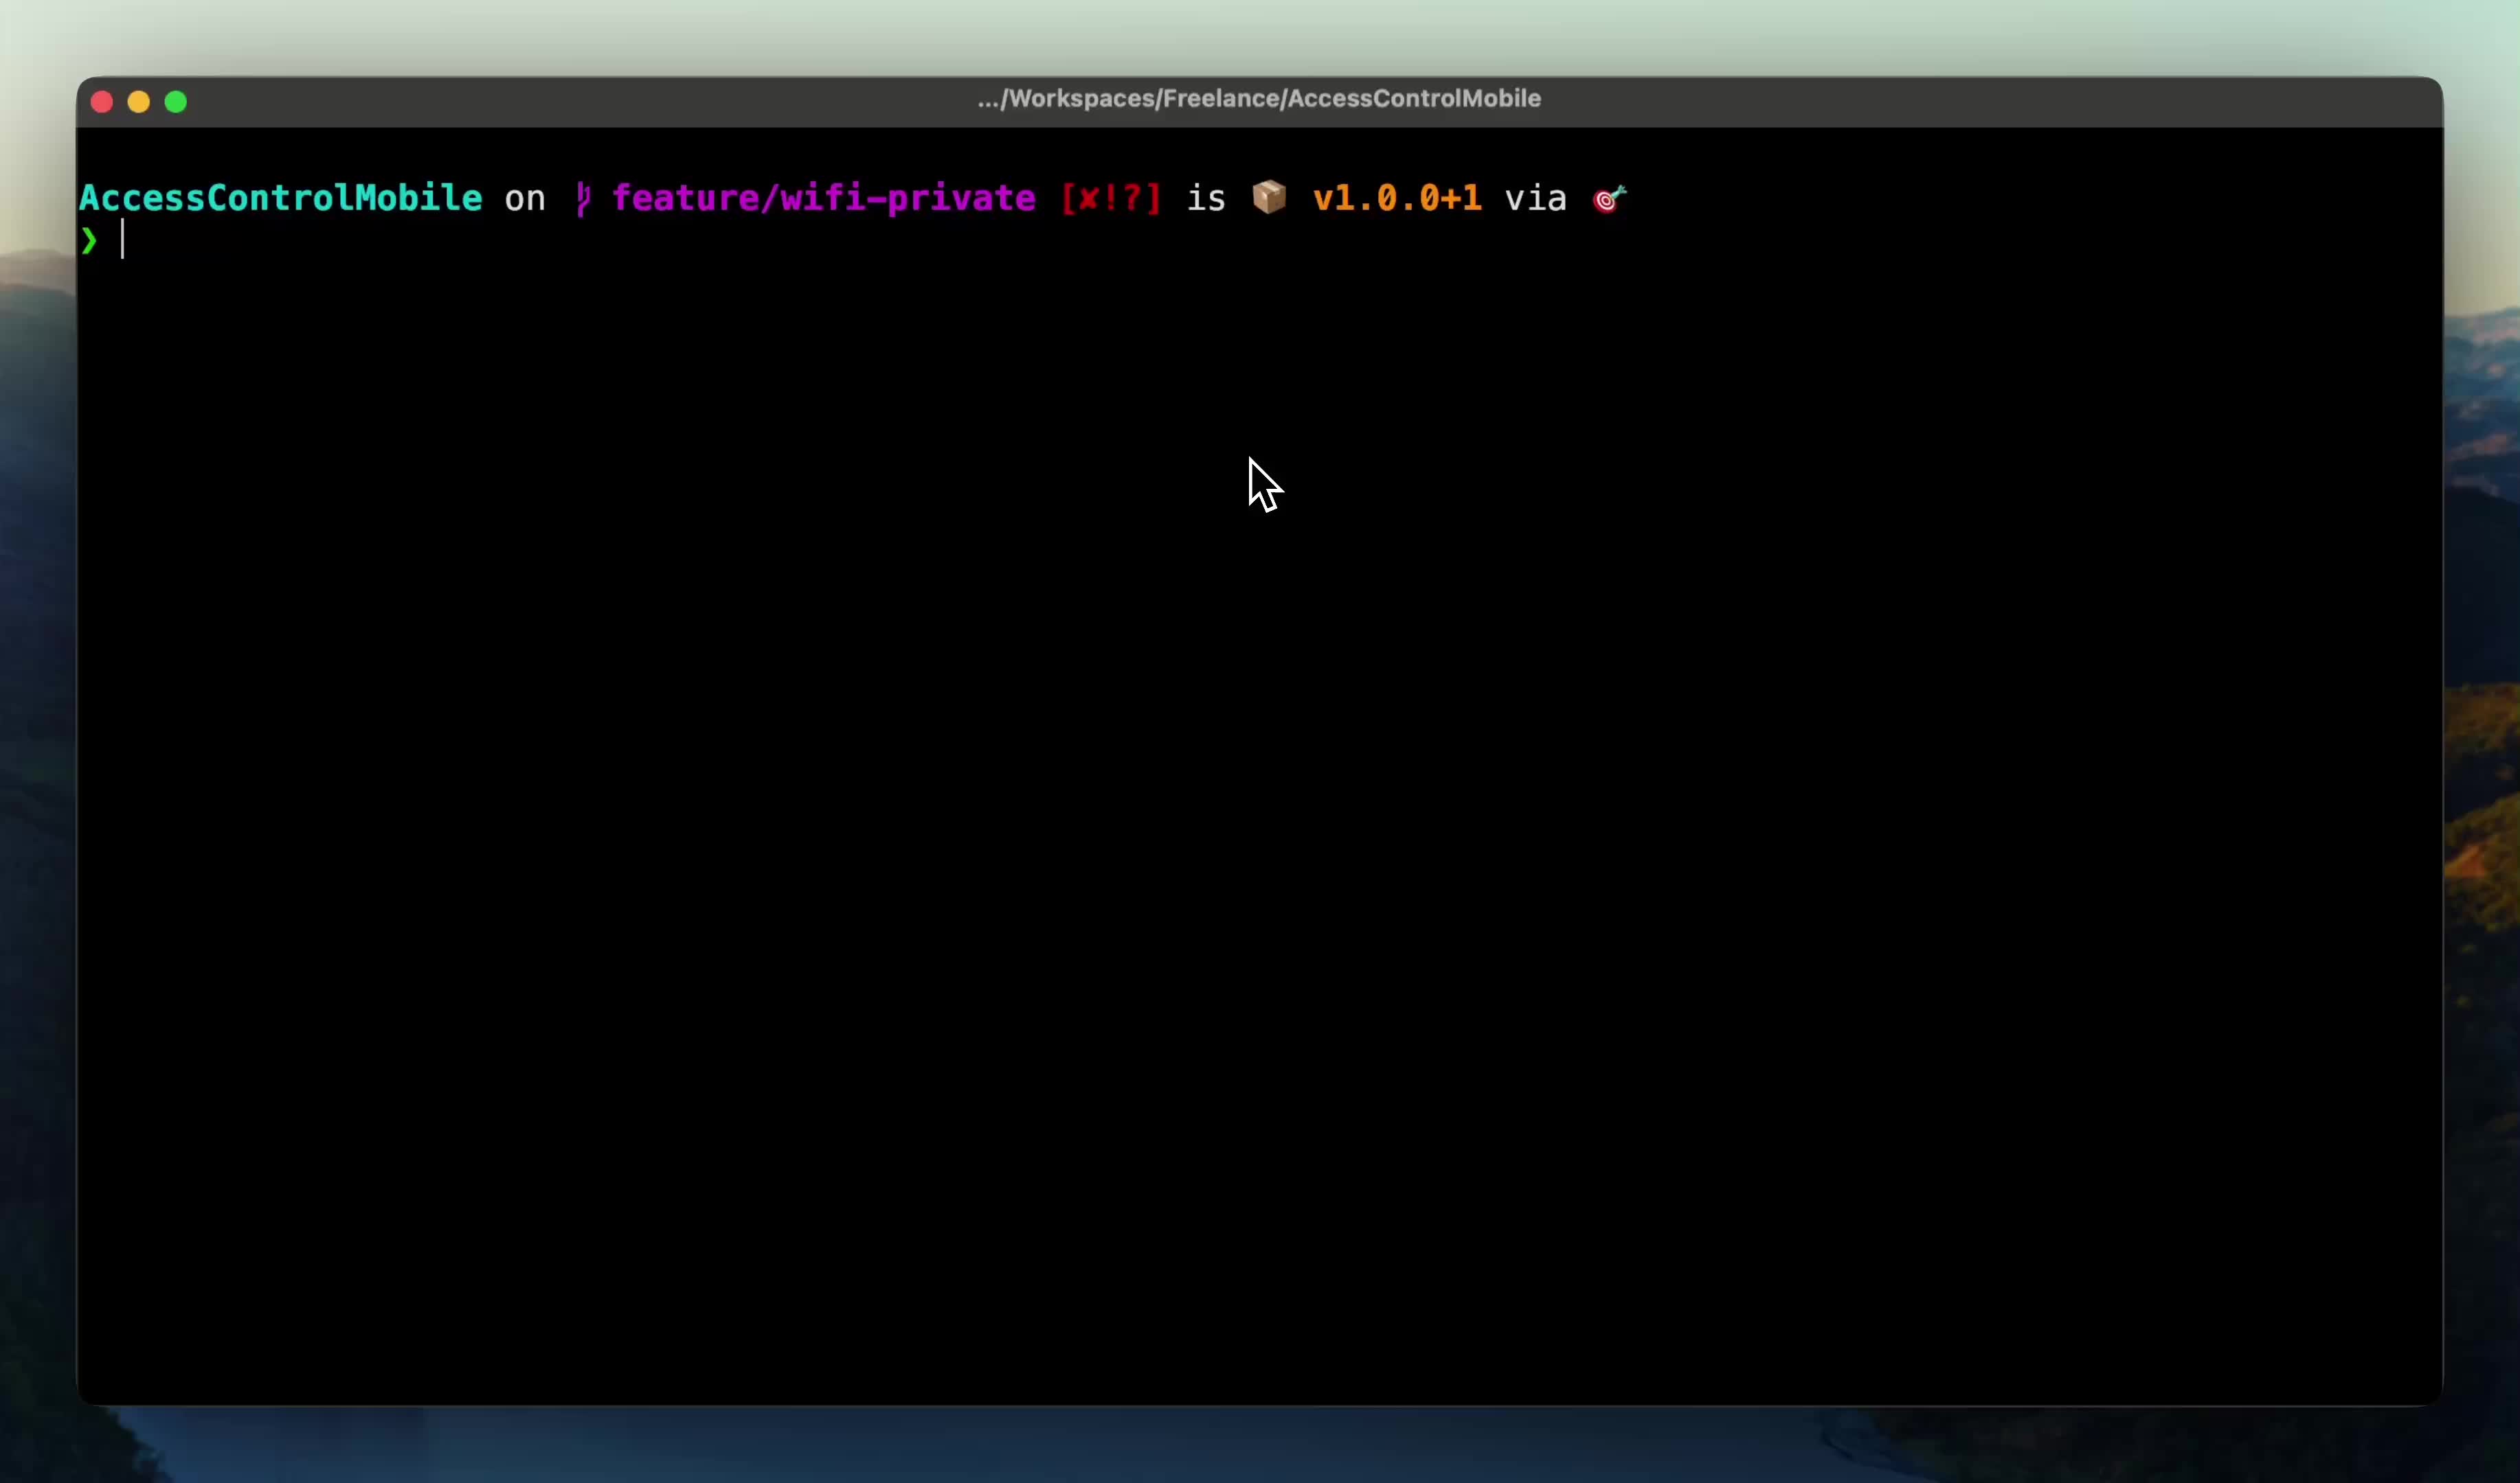
Task: Click the v1.0.0+1 version text
Action: (1397, 198)
